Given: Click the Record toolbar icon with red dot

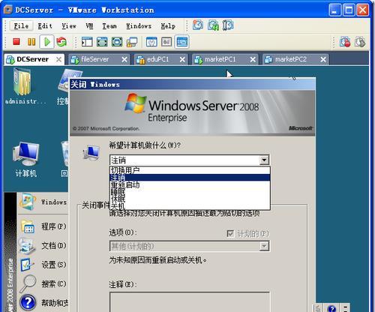Looking at the screenshot, I should click(x=345, y=42).
